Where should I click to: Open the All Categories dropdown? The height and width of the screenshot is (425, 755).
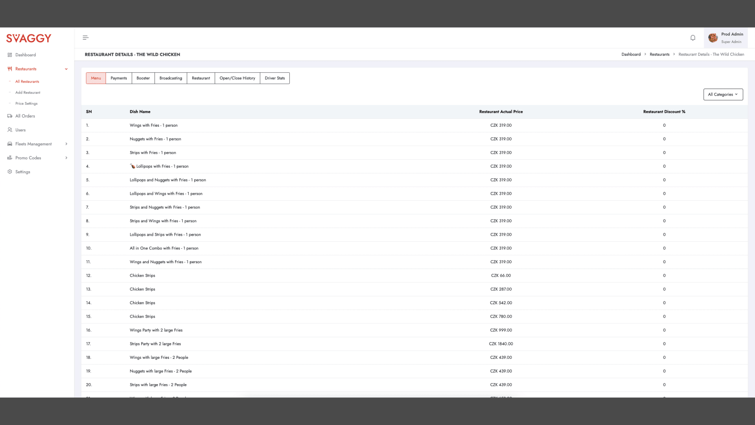[x=723, y=94]
